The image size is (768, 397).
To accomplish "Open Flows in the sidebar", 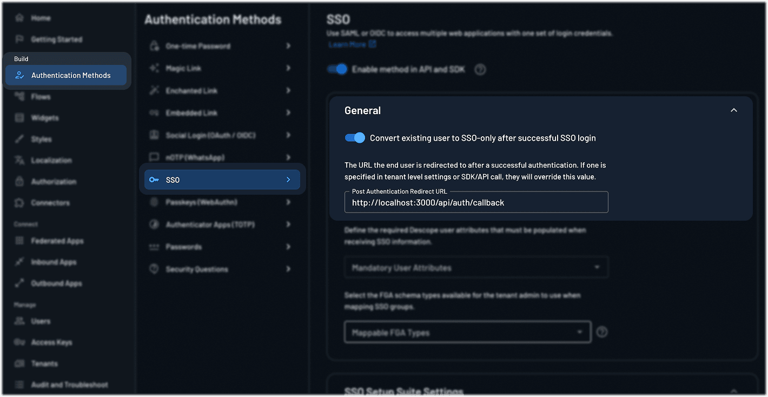I will tap(41, 97).
